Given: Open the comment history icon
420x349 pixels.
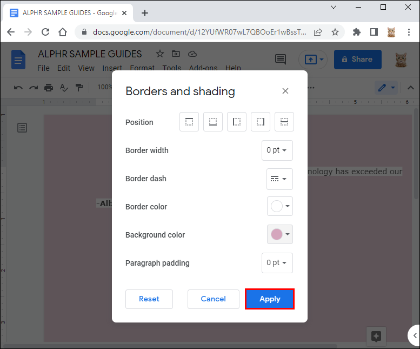Looking at the screenshot, I should click(281, 59).
